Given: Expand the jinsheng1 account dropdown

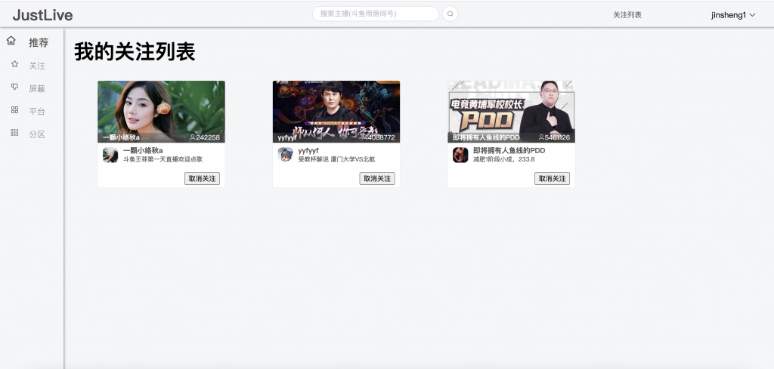Looking at the screenshot, I should (x=733, y=14).
